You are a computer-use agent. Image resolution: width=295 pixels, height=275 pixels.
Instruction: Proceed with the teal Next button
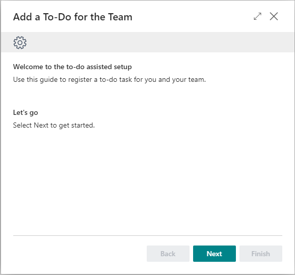(x=214, y=254)
